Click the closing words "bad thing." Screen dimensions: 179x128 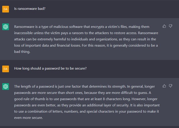click(x=22, y=52)
